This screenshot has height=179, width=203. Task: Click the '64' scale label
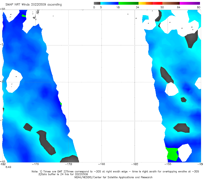pos(179,7)
